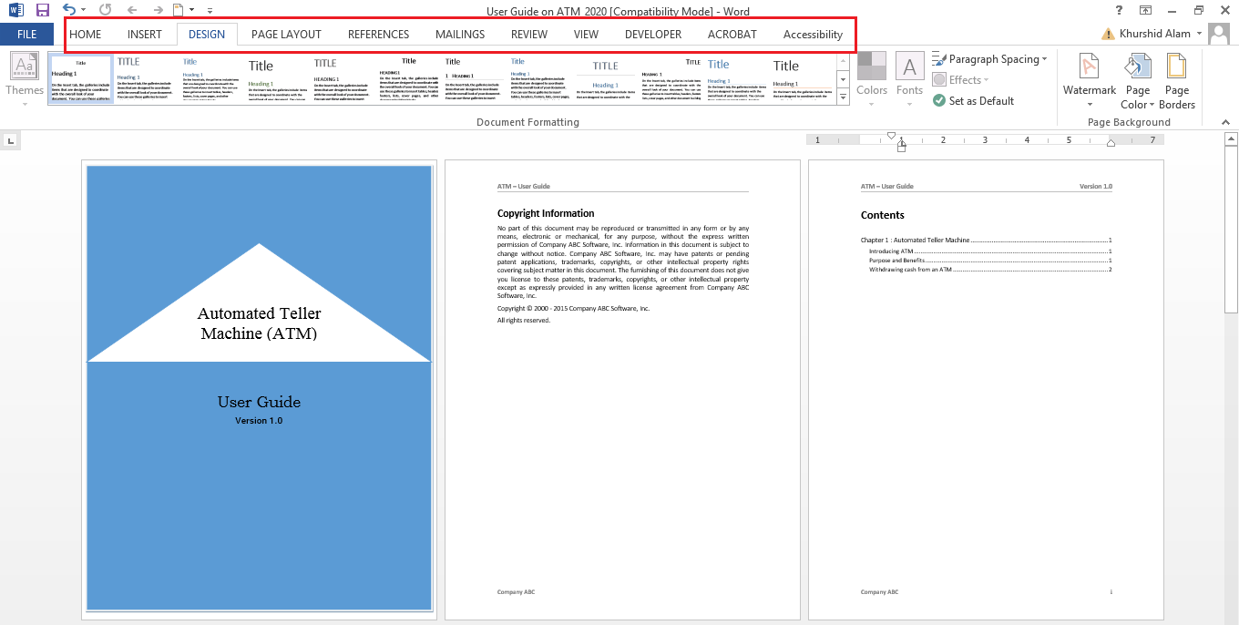Click the Ribbon Display Options icon
Image resolution: width=1239 pixels, height=625 pixels.
coord(1146,10)
